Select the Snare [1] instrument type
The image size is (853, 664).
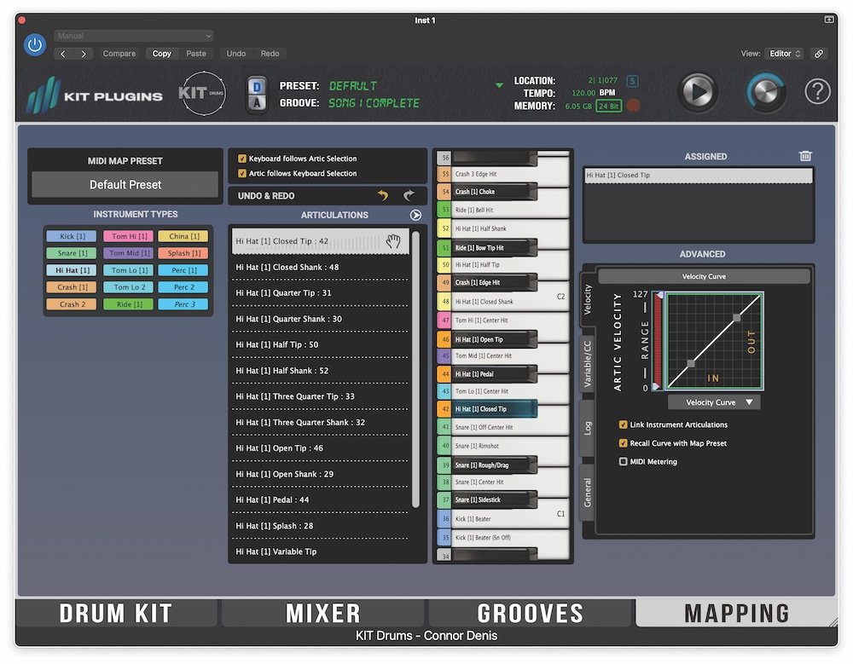(x=70, y=253)
